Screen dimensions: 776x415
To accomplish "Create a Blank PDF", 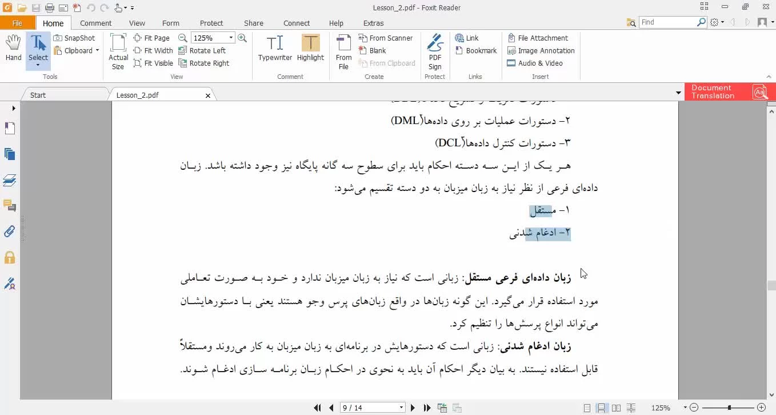I will tap(373, 50).
